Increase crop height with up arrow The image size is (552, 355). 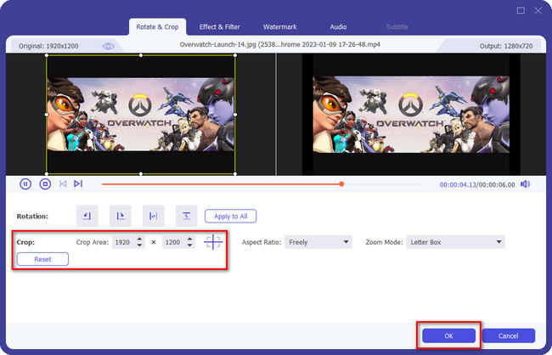point(189,239)
